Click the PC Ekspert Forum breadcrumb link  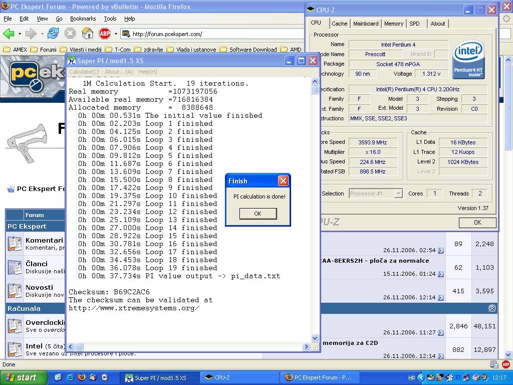point(40,188)
